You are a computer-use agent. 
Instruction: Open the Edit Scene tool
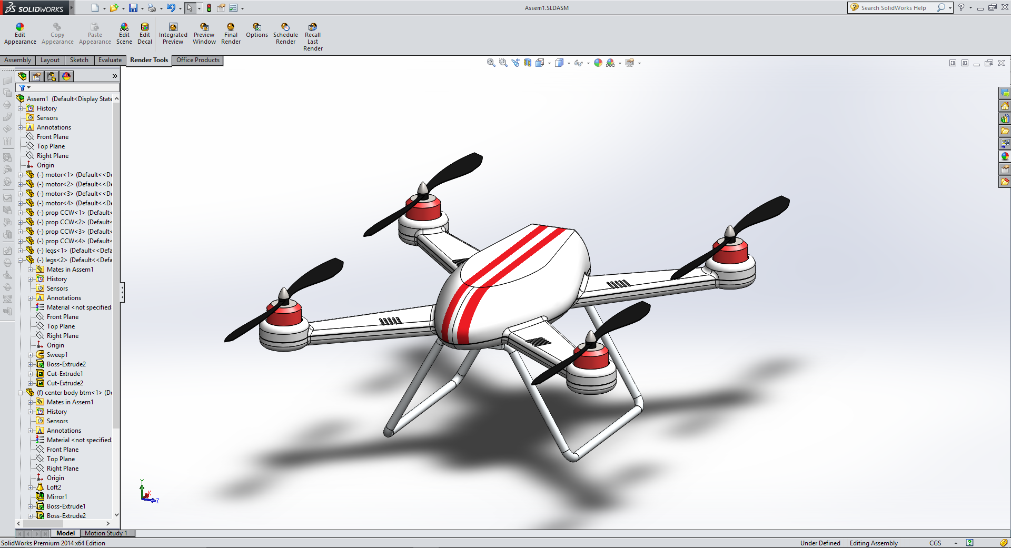click(x=124, y=34)
